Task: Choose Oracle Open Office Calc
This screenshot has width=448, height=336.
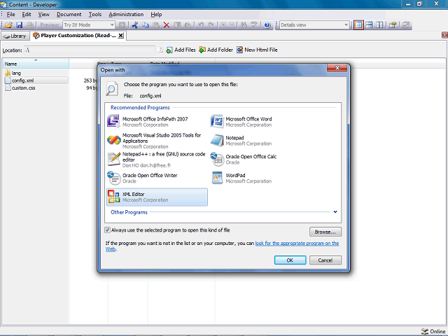Action: pyautogui.click(x=260, y=159)
